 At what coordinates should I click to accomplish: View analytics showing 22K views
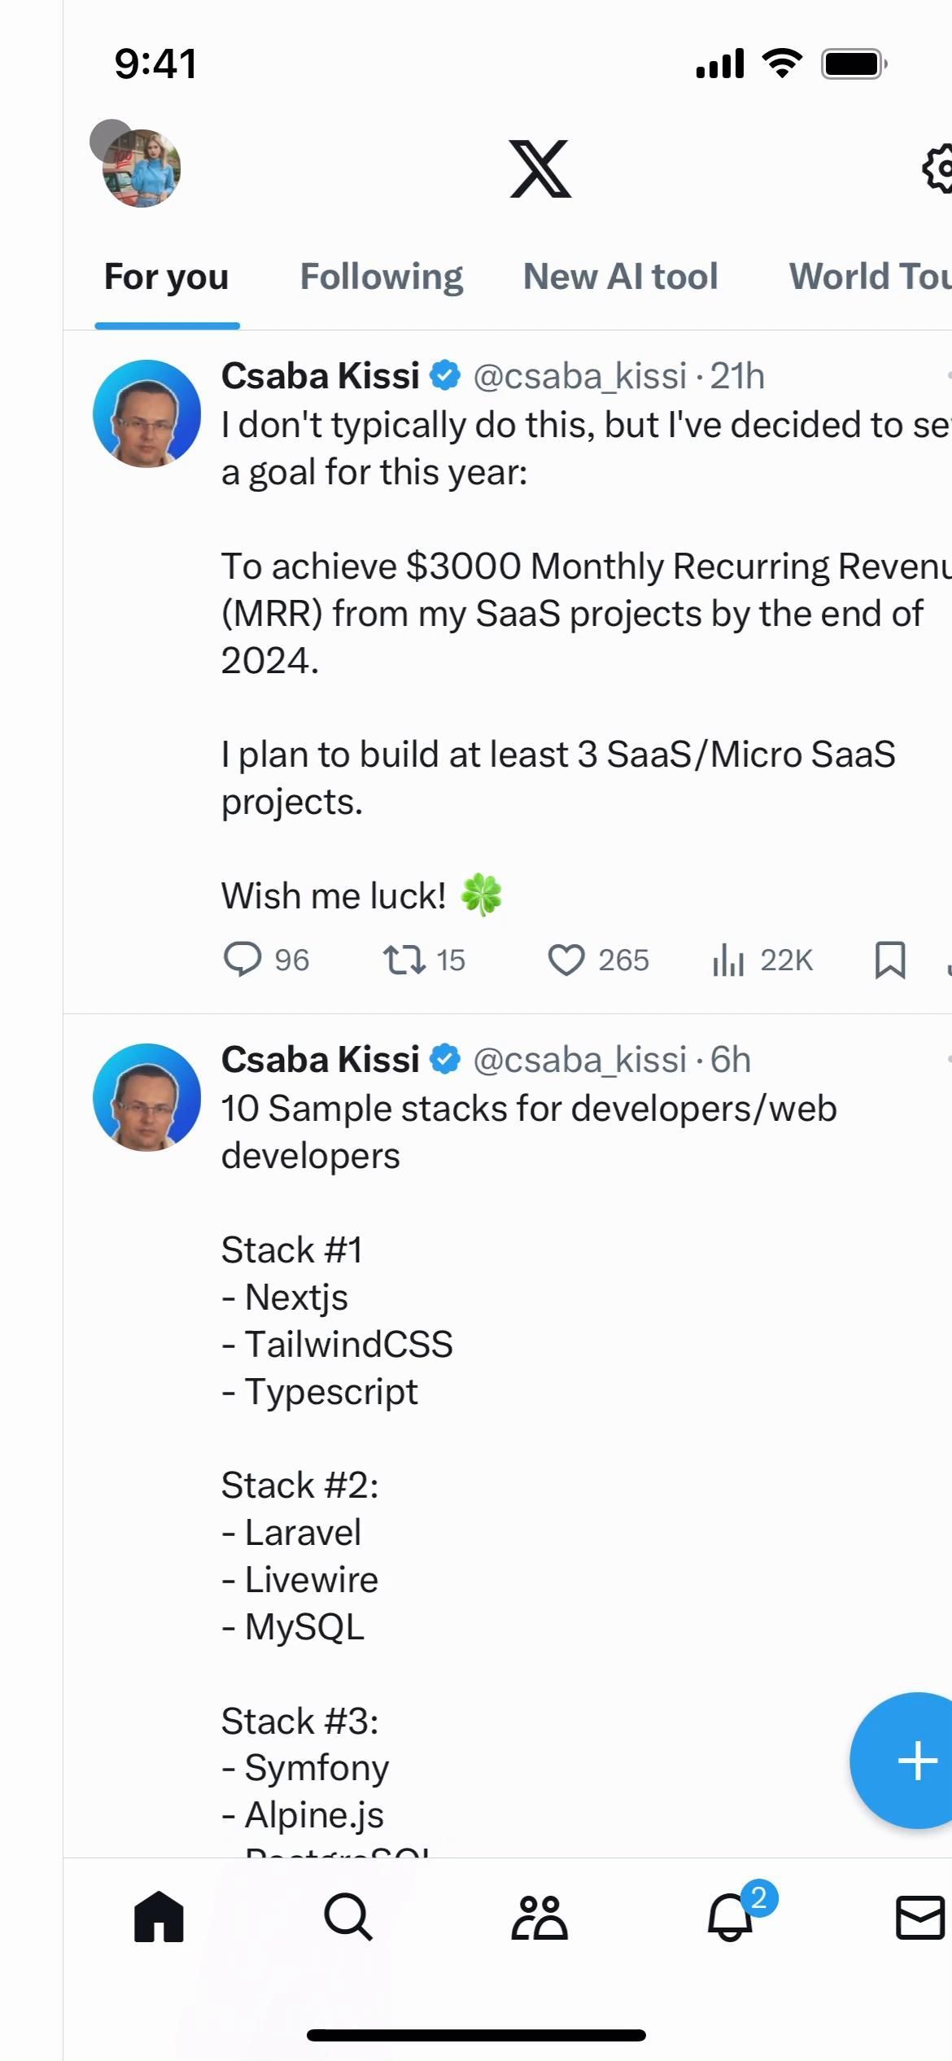729,959
